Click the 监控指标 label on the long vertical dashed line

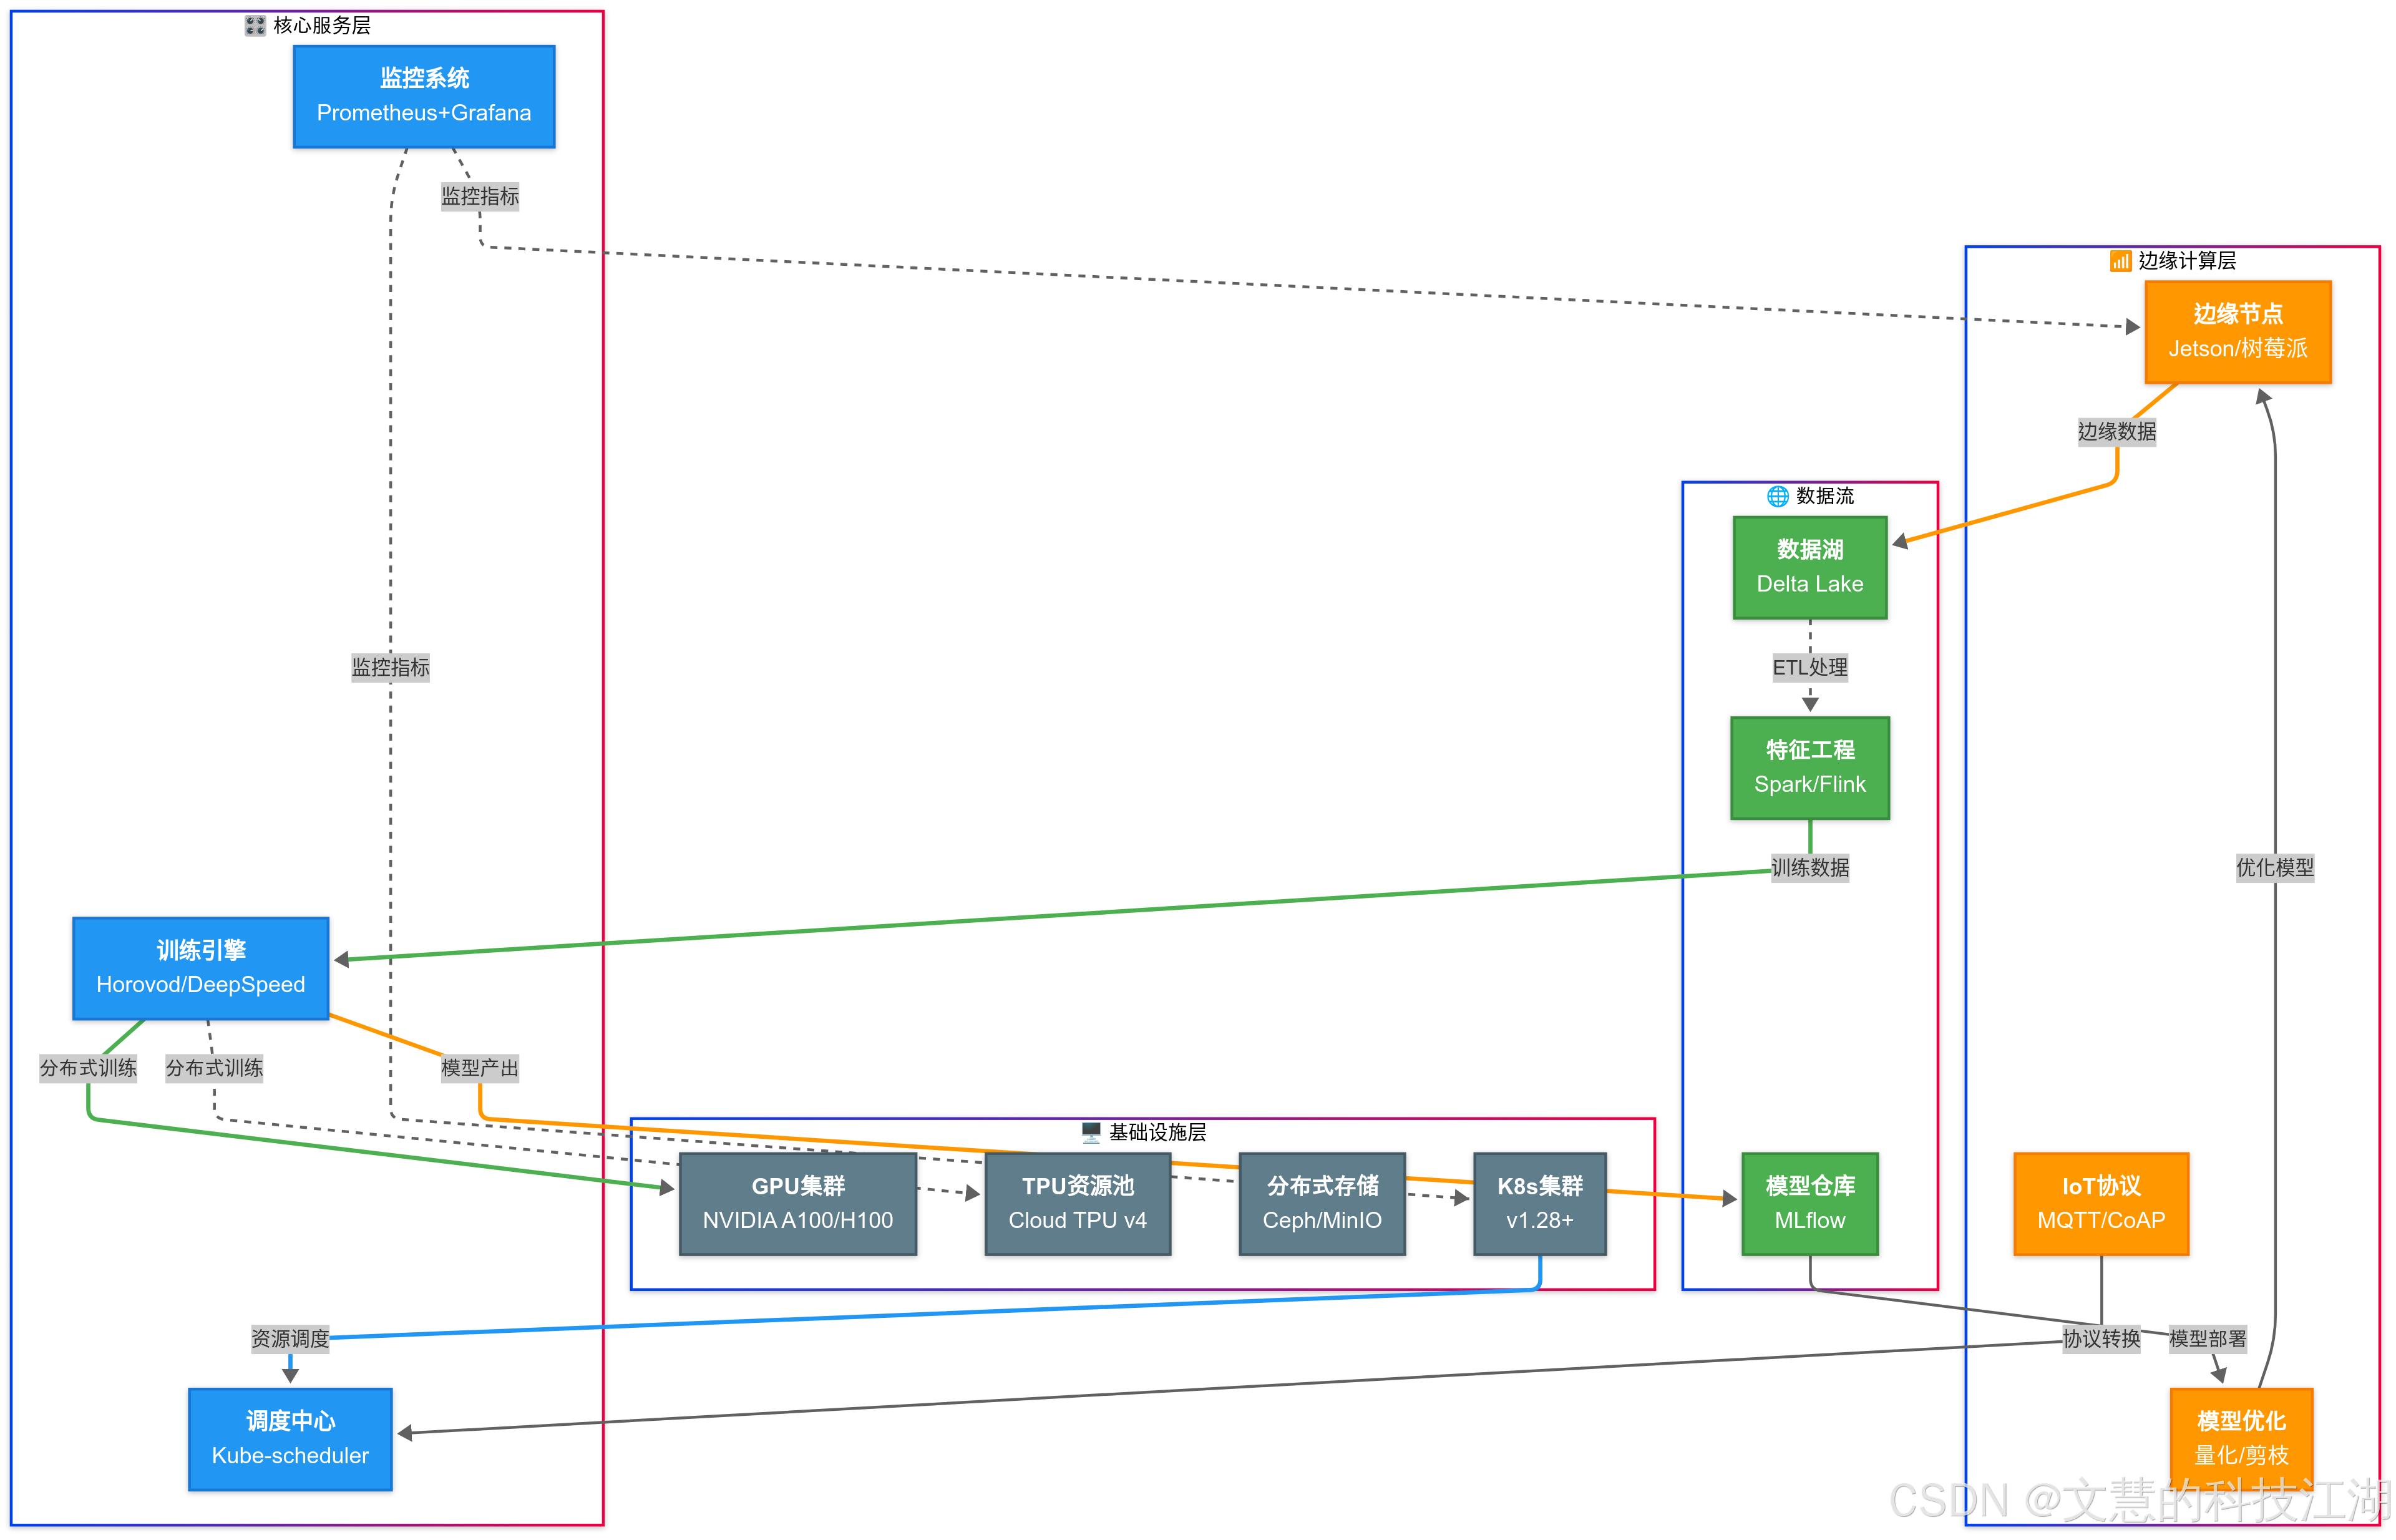pyautogui.click(x=390, y=667)
